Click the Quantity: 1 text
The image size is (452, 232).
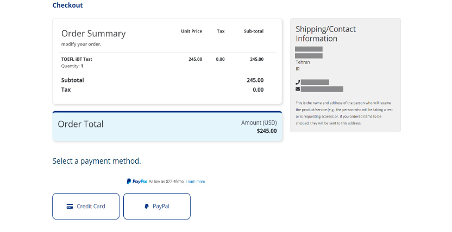(72, 66)
